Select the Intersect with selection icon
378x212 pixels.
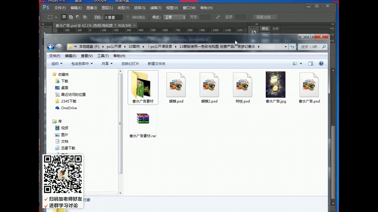pos(85,17)
